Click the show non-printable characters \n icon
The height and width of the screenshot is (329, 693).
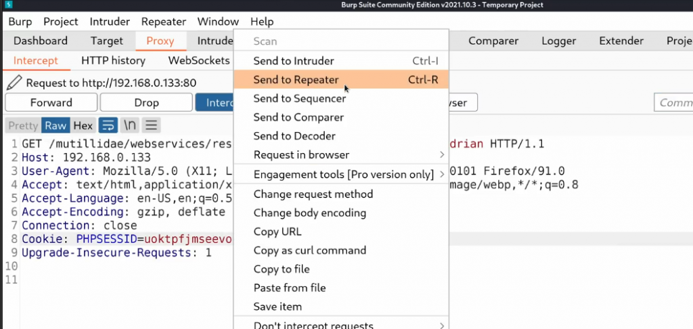pyautogui.click(x=129, y=125)
